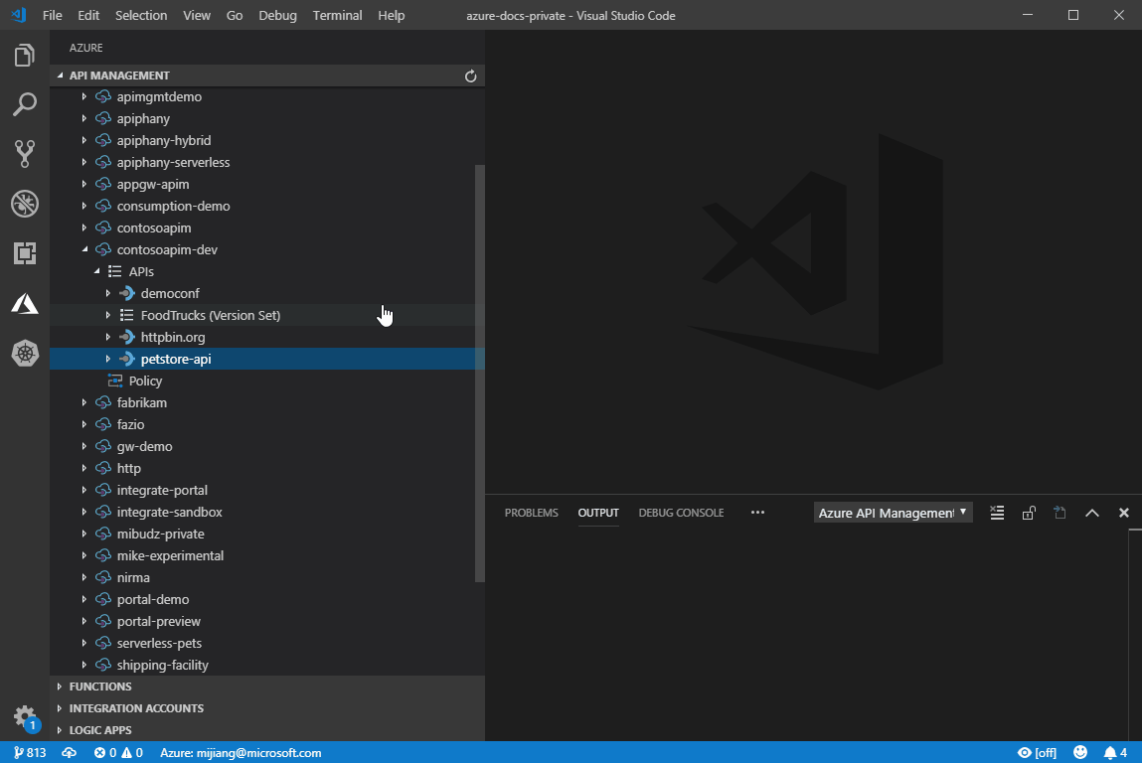Click the democonf API icon
Viewport: 1142px width, 763px height.
(127, 293)
